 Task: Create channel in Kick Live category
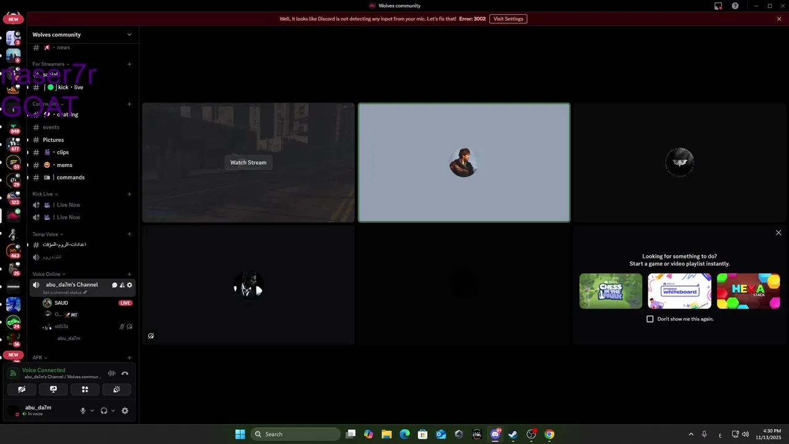click(x=129, y=194)
